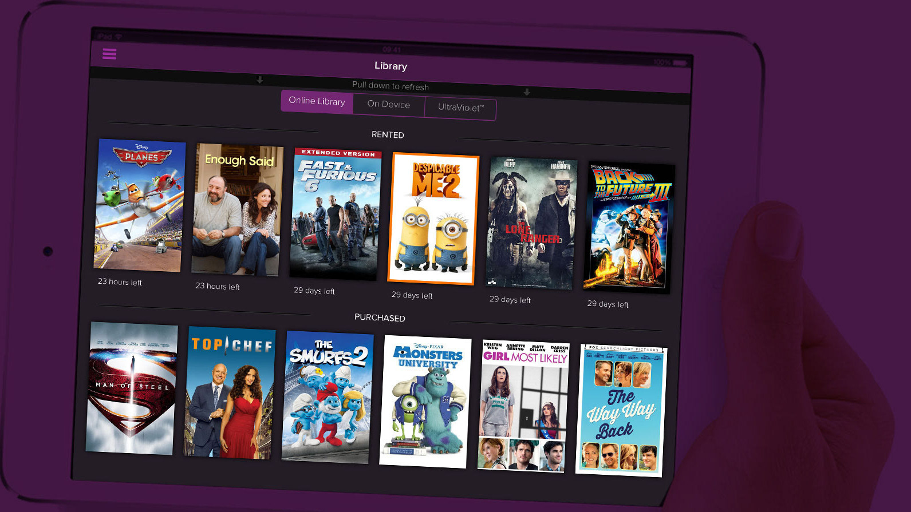
Task: Click '23 hours left' under Planes
Action: pyautogui.click(x=120, y=281)
